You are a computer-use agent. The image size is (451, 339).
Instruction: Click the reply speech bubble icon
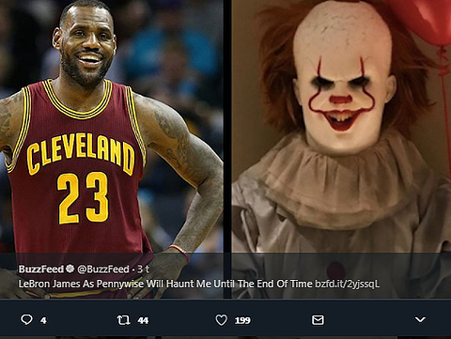26,319
